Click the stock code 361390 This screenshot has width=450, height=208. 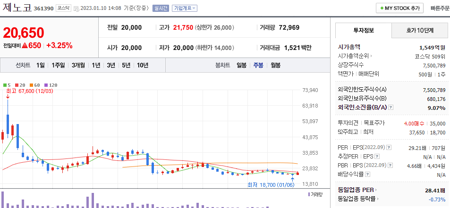43,8
